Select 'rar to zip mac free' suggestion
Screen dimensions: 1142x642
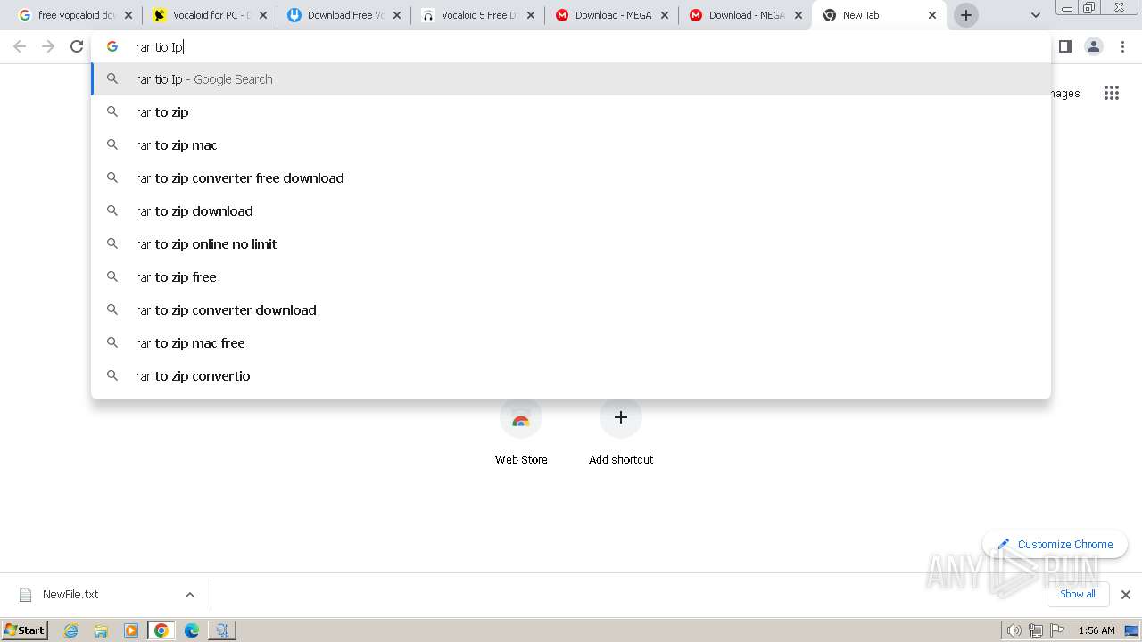[x=571, y=343]
